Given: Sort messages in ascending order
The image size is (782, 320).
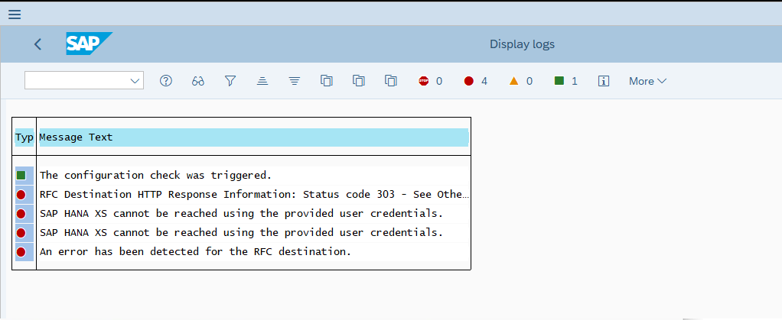Looking at the screenshot, I should click(262, 81).
